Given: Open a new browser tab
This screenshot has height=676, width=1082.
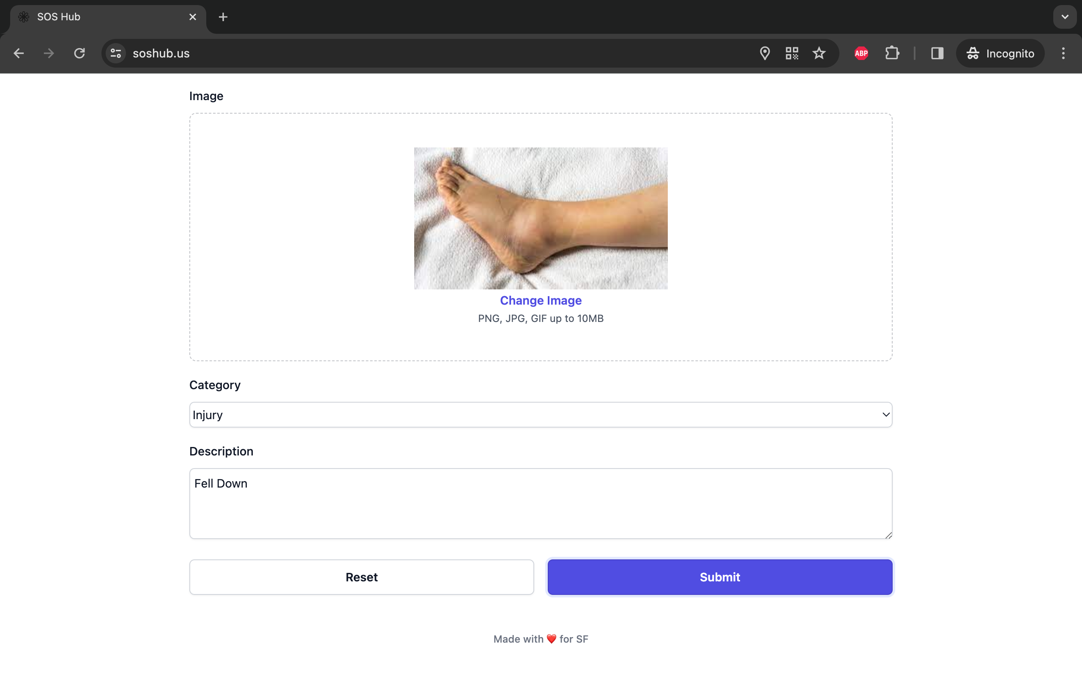Looking at the screenshot, I should (223, 16).
